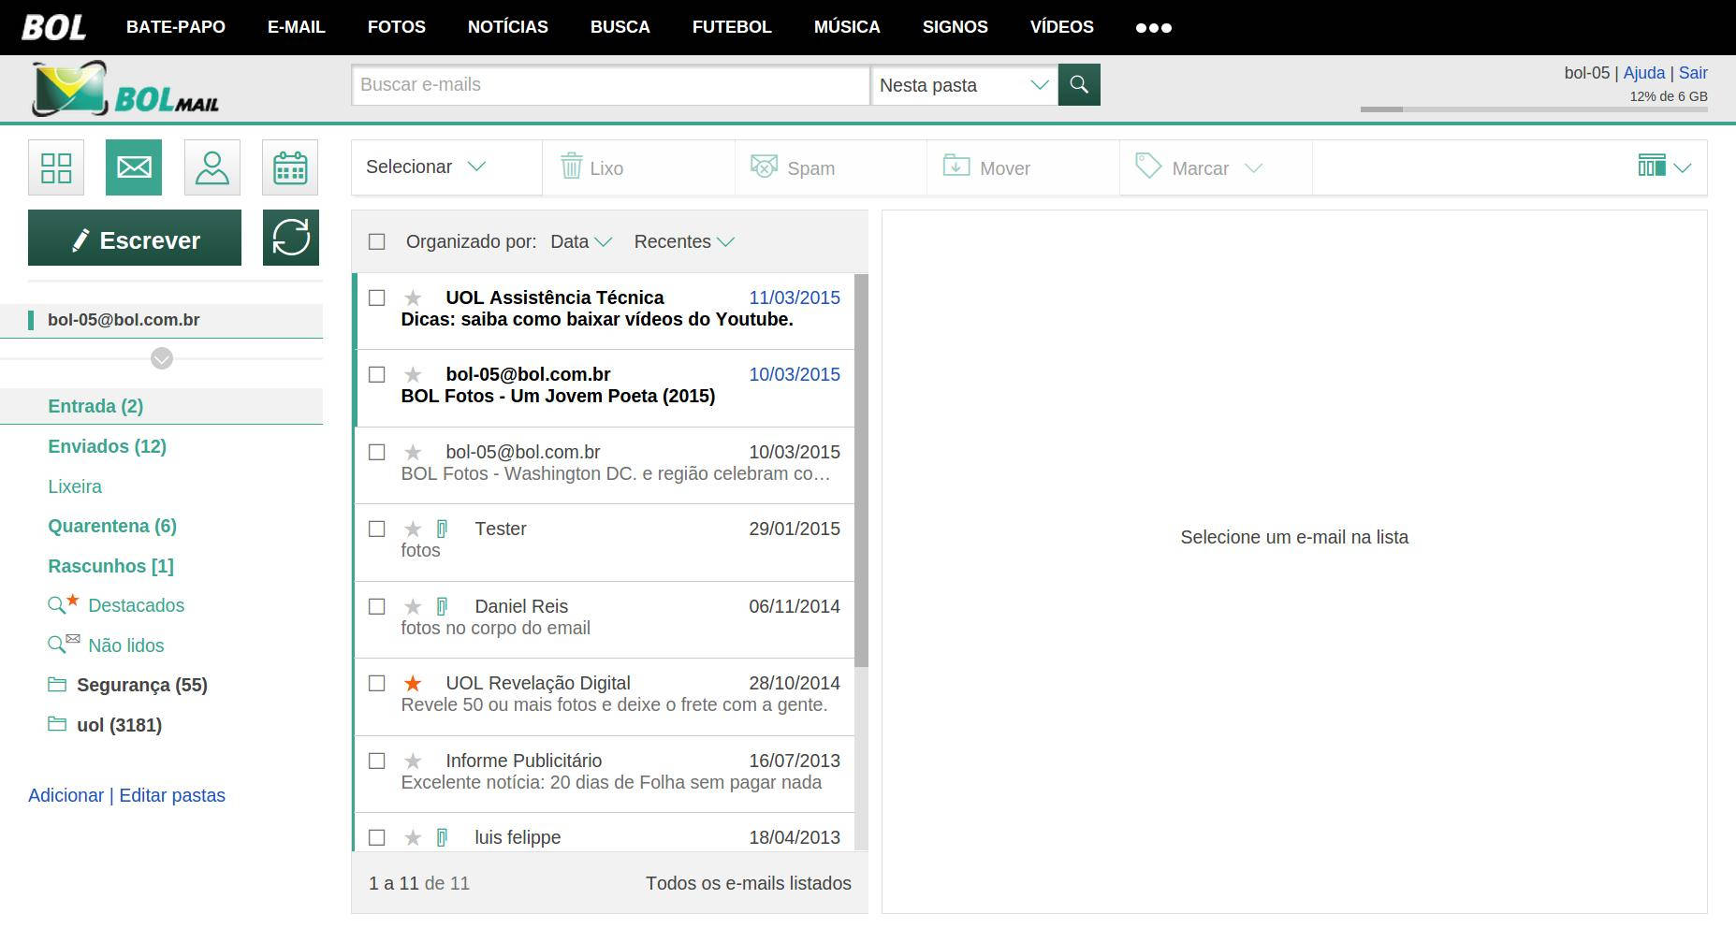1736x928 pixels.
Task: Click the Sair logout link
Action: click(1693, 73)
